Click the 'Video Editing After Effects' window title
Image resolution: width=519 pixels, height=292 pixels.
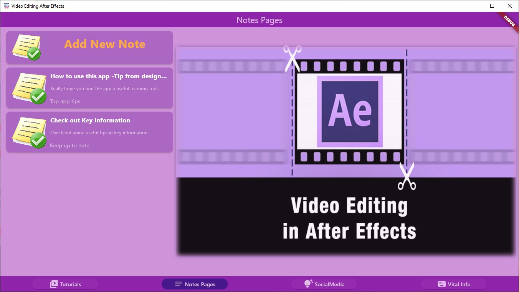[x=38, y=6]
